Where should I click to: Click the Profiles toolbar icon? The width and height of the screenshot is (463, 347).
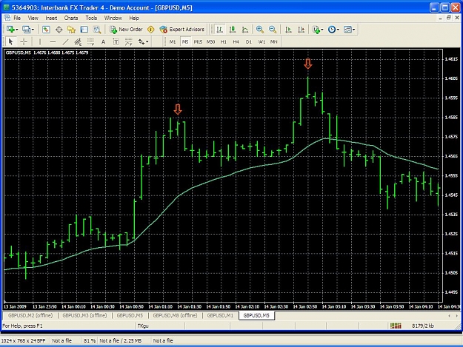click(27, 29)
